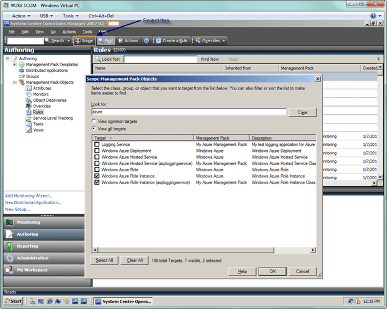Click the Clear button beside Look for
387x309 pixels.
(303, 112)
